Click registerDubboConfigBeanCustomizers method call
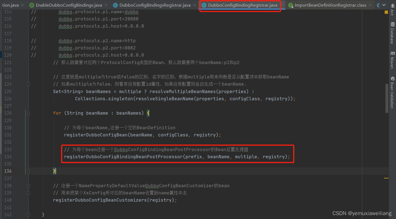The height and width of the screenshot is (219, 396). point(100,200)
